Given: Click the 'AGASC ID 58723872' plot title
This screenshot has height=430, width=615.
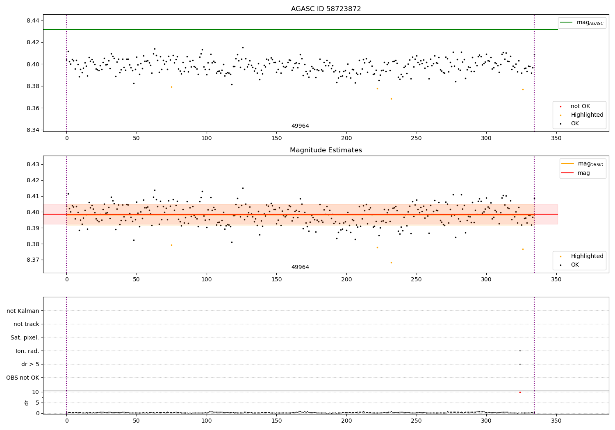Looking at the screenshot, I should 326,9.
